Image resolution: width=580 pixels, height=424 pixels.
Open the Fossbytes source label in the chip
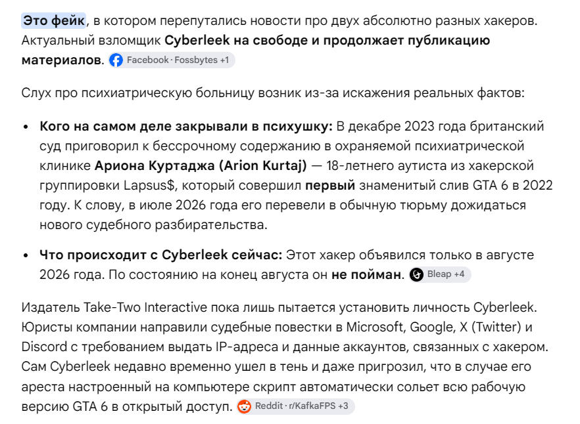click(196, 60)
